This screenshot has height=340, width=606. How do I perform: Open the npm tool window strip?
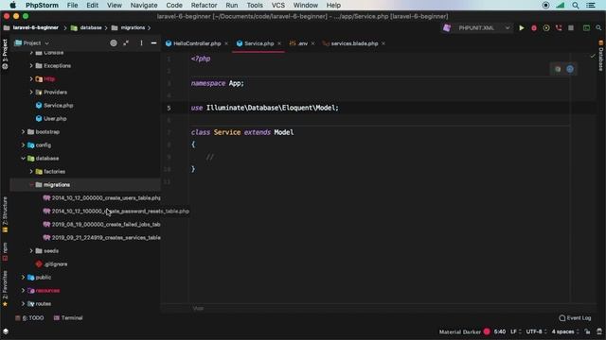click(x=5, y=251)
